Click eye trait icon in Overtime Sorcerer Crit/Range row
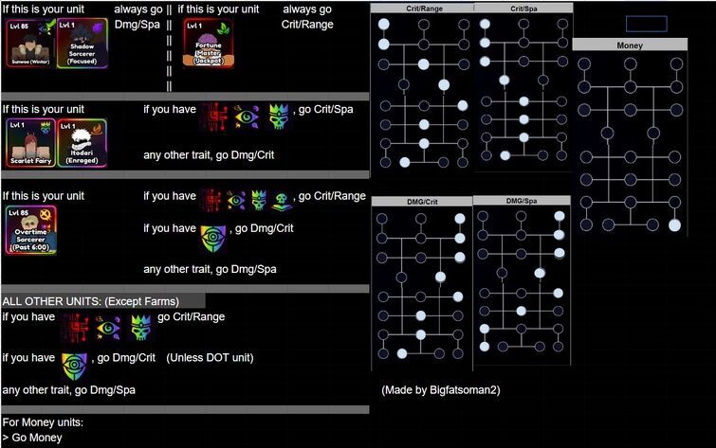 click(x=235, y=200)
